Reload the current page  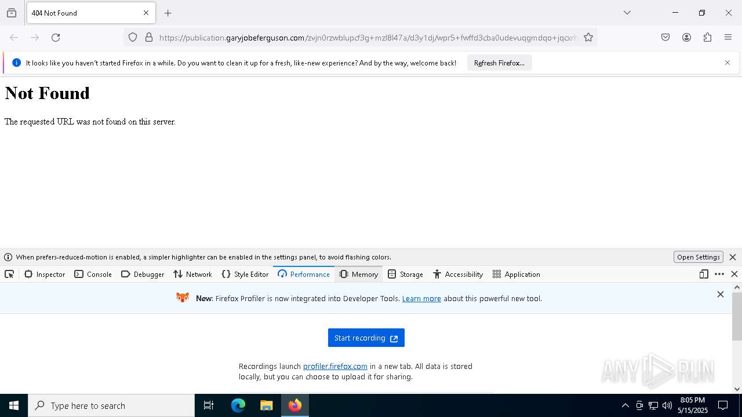pos(56,38)
